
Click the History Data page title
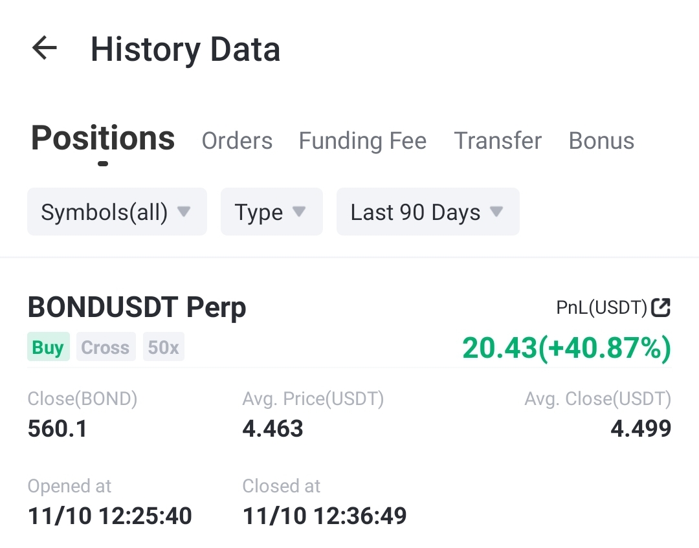click(186, 49)
